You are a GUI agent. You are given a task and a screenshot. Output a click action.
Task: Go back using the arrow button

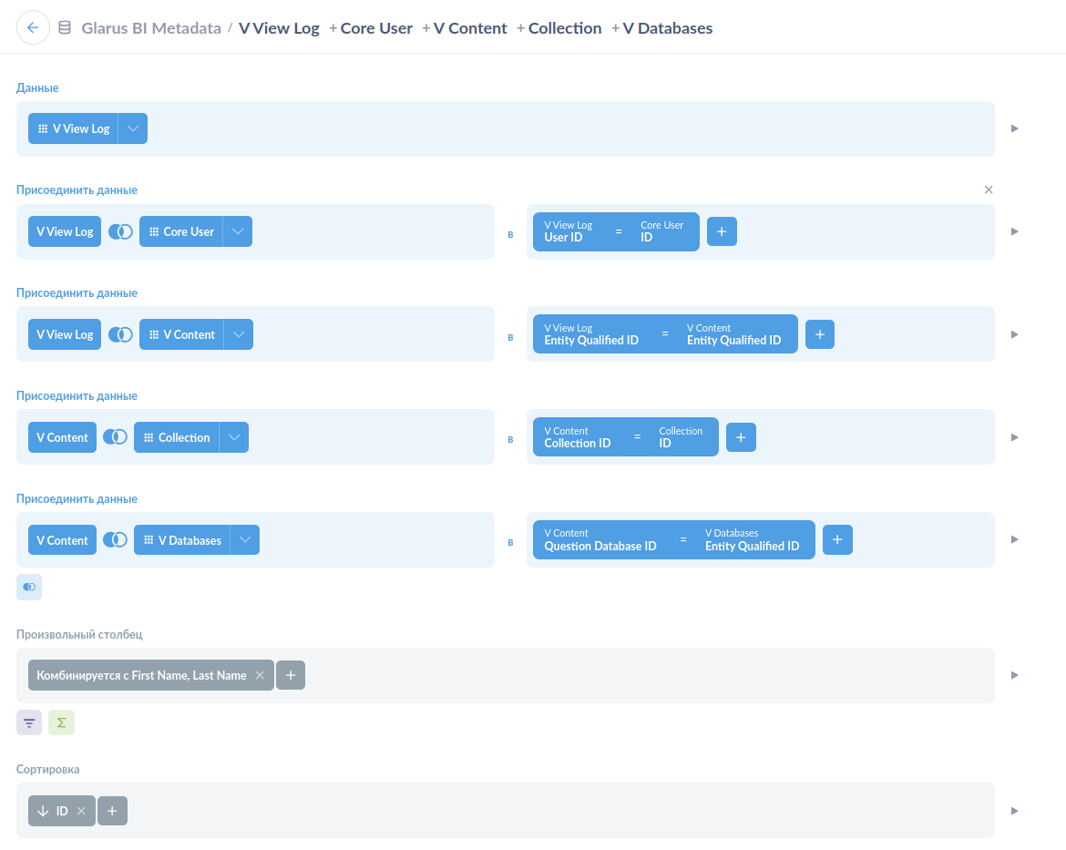coord(33,28)
